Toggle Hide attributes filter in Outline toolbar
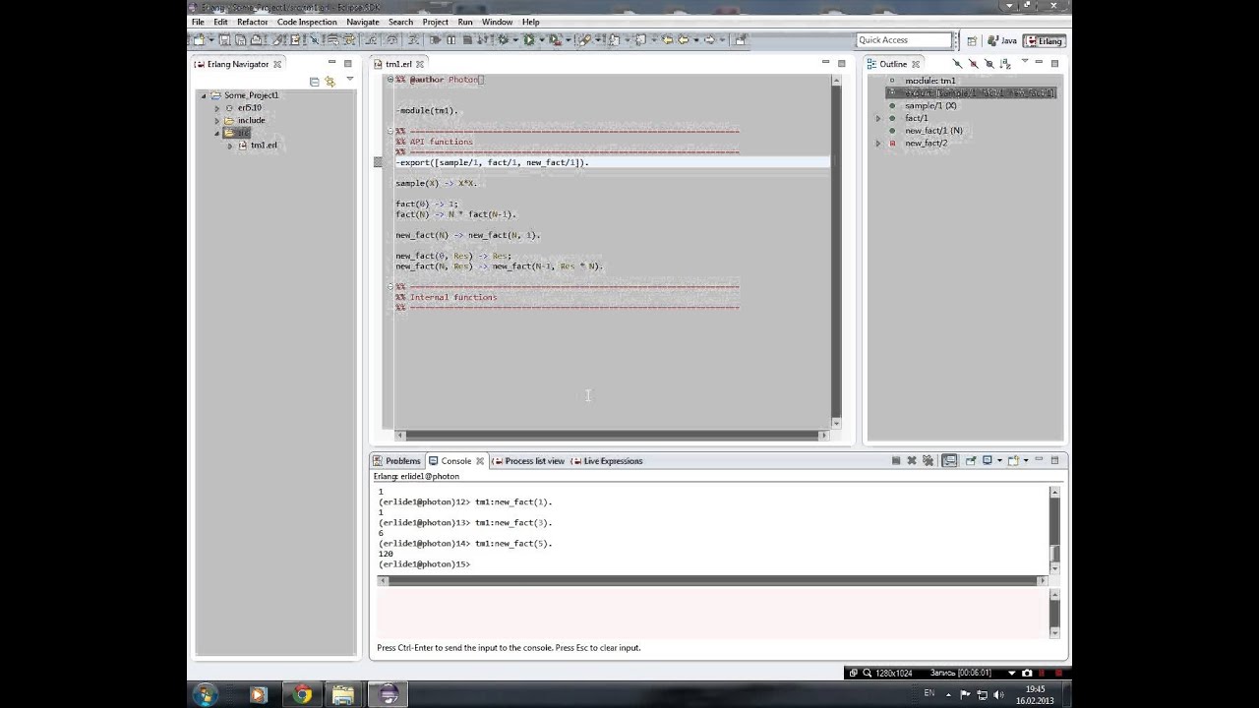1259x708 pixels. [989, 64]
